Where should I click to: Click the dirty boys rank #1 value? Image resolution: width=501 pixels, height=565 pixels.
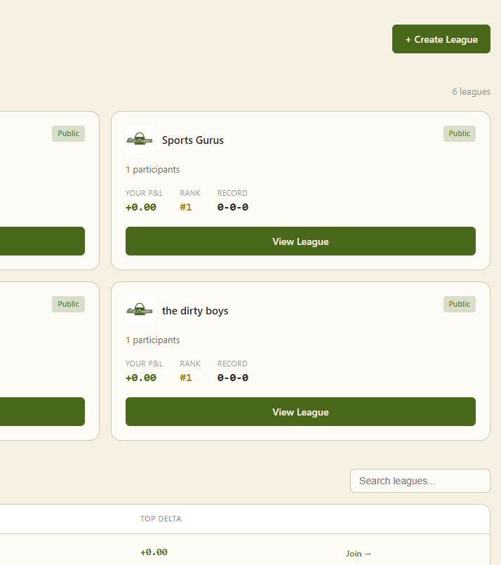point(186,378)
